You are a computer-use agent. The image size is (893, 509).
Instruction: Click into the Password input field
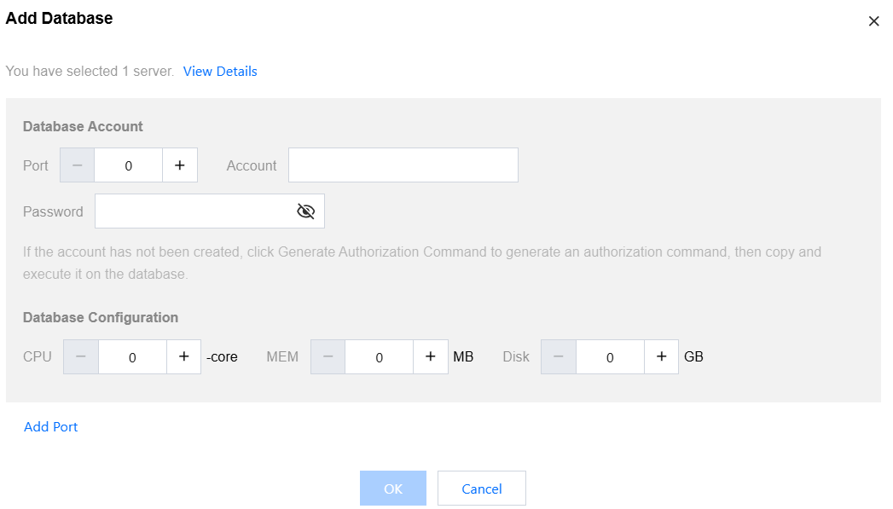pyautogui.click(x=192, y=211)
